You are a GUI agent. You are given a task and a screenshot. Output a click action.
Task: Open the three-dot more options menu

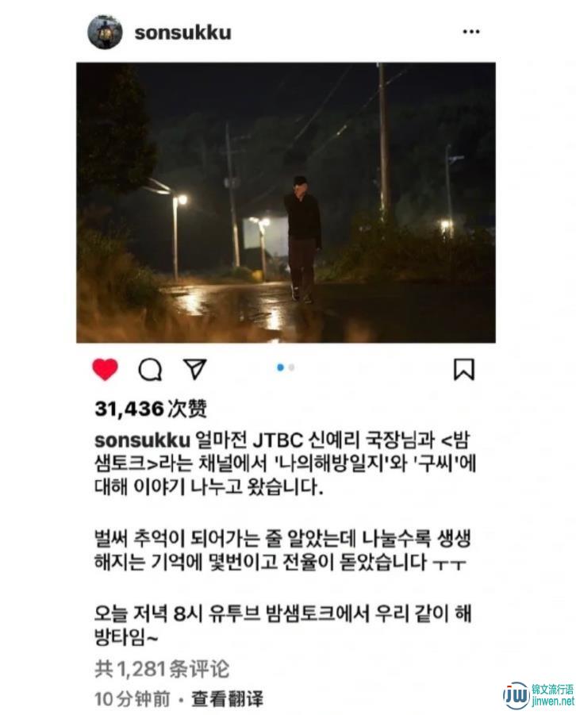click(x=471, y=32)
